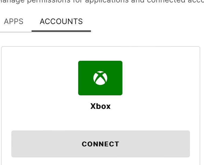
Task: Click the active ACCOUNTS tab label
Action: (61, 22)
